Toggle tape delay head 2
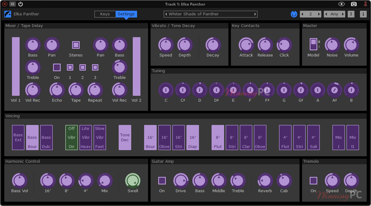Viewport: 371px width, 206px height. 82,67
